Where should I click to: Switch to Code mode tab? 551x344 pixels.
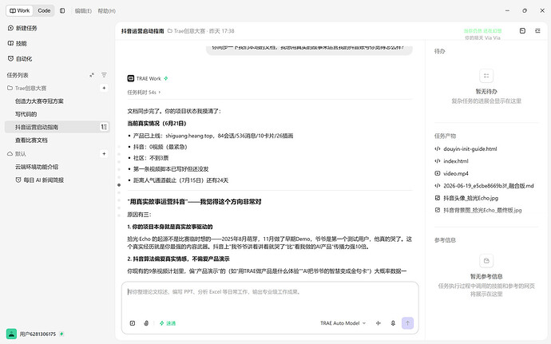[44, 10]
